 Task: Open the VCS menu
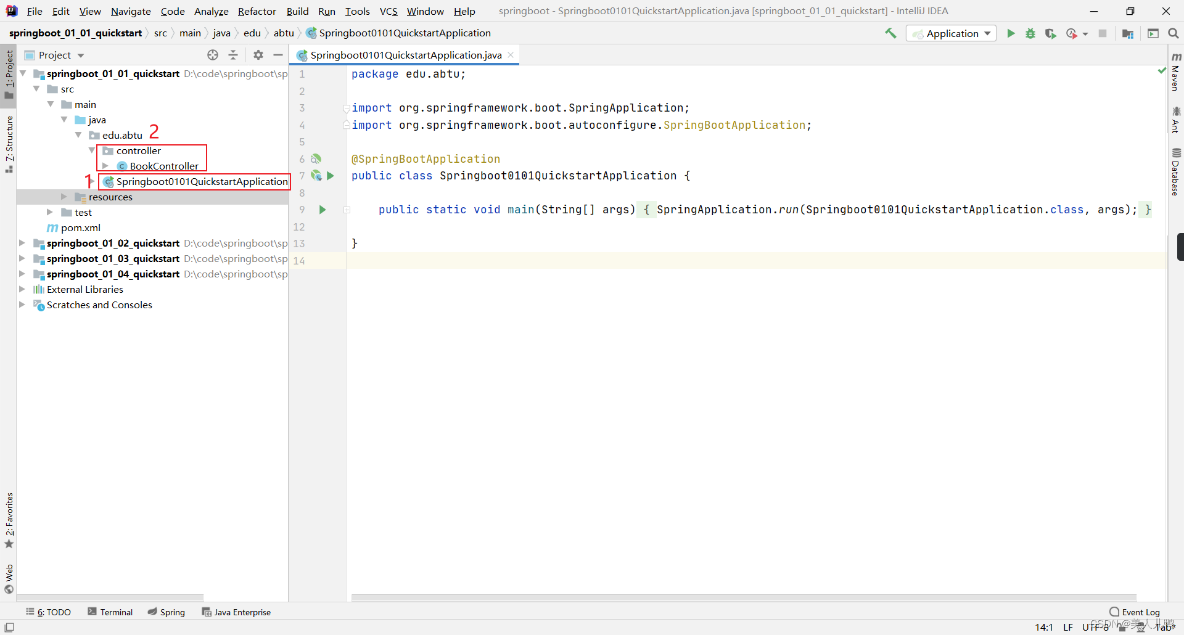(388, 11)
